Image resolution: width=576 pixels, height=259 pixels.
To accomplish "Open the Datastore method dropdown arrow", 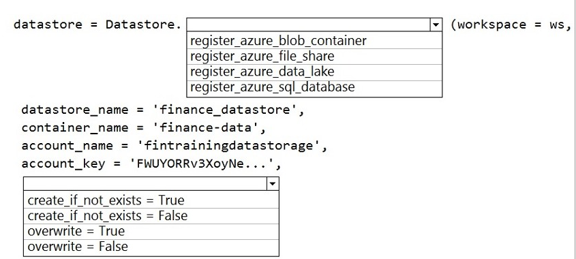I will pos(436,25).
